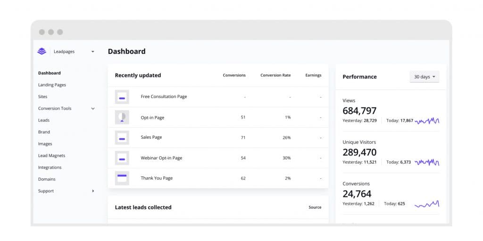The image size is (483, 241).
Task: Click the Conversions sparkline chart
Action: click(x=427, y=204)
